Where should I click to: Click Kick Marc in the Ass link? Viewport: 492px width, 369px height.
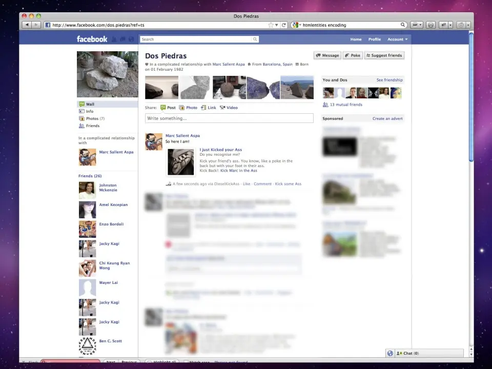pos(238,171)
